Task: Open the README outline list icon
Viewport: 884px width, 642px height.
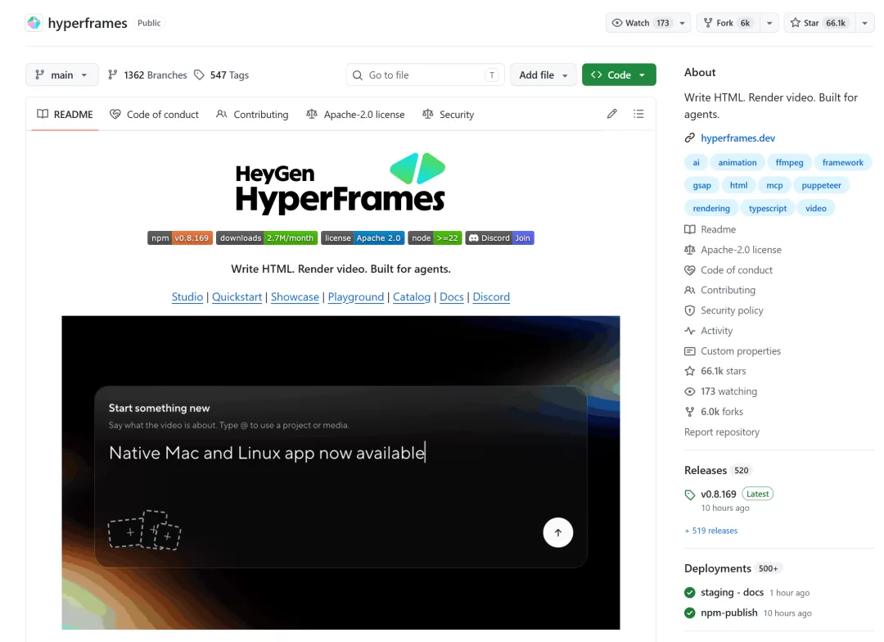Action: pos(638,114)
